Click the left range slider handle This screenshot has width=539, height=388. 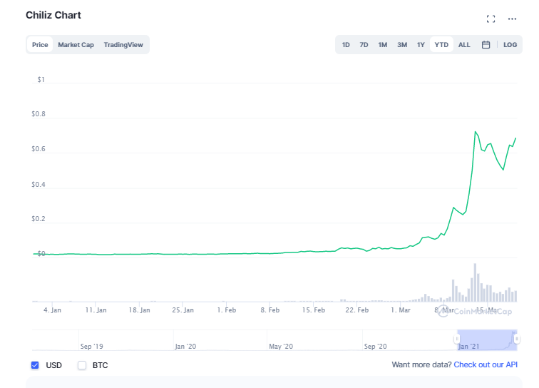[x=457, y=339]
